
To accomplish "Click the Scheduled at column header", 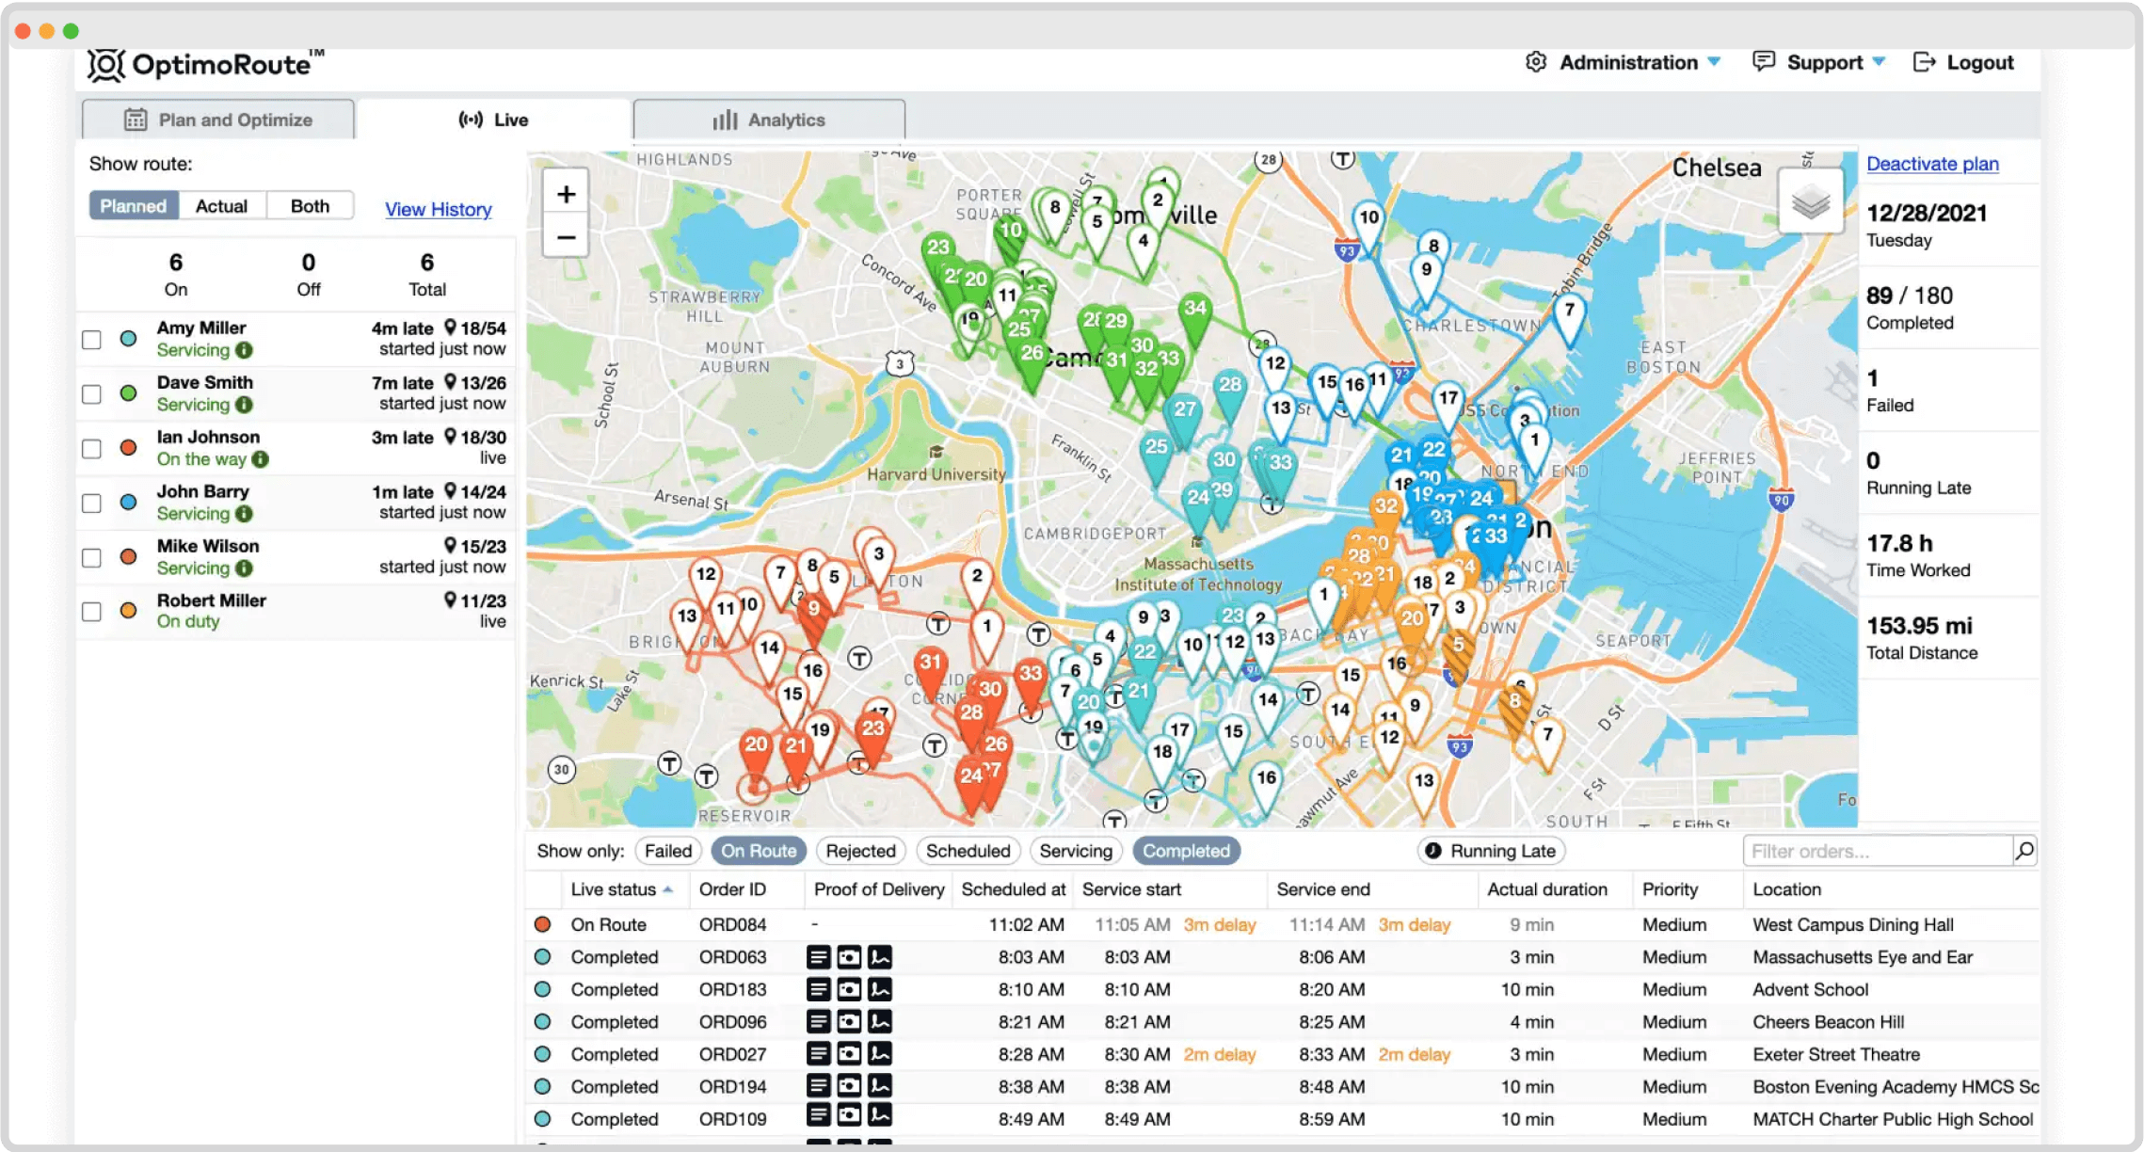I will click(1014, 889).
